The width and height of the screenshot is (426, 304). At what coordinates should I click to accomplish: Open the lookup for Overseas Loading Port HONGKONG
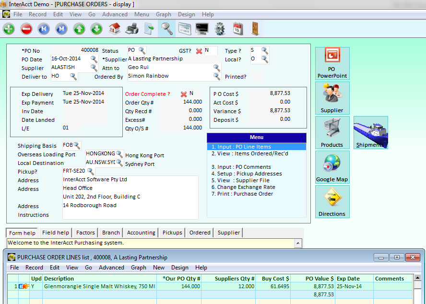point(119,154)
